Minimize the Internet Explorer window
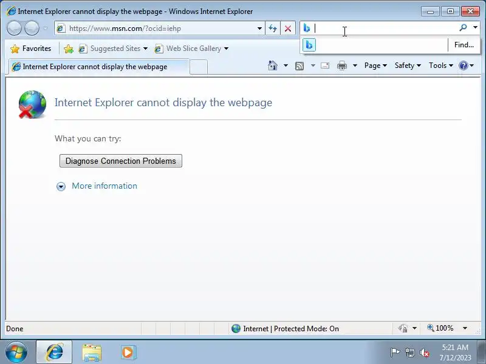This screenshot has height=364, width=486. click(x=430, y=12)
